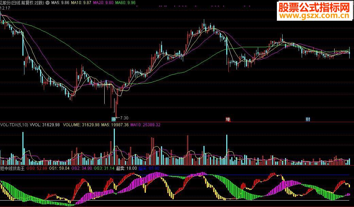The width and height of the screenshot is (354, 207).
Task: Click the volume MA5: 19987.36 label
Action: [115, 125]
